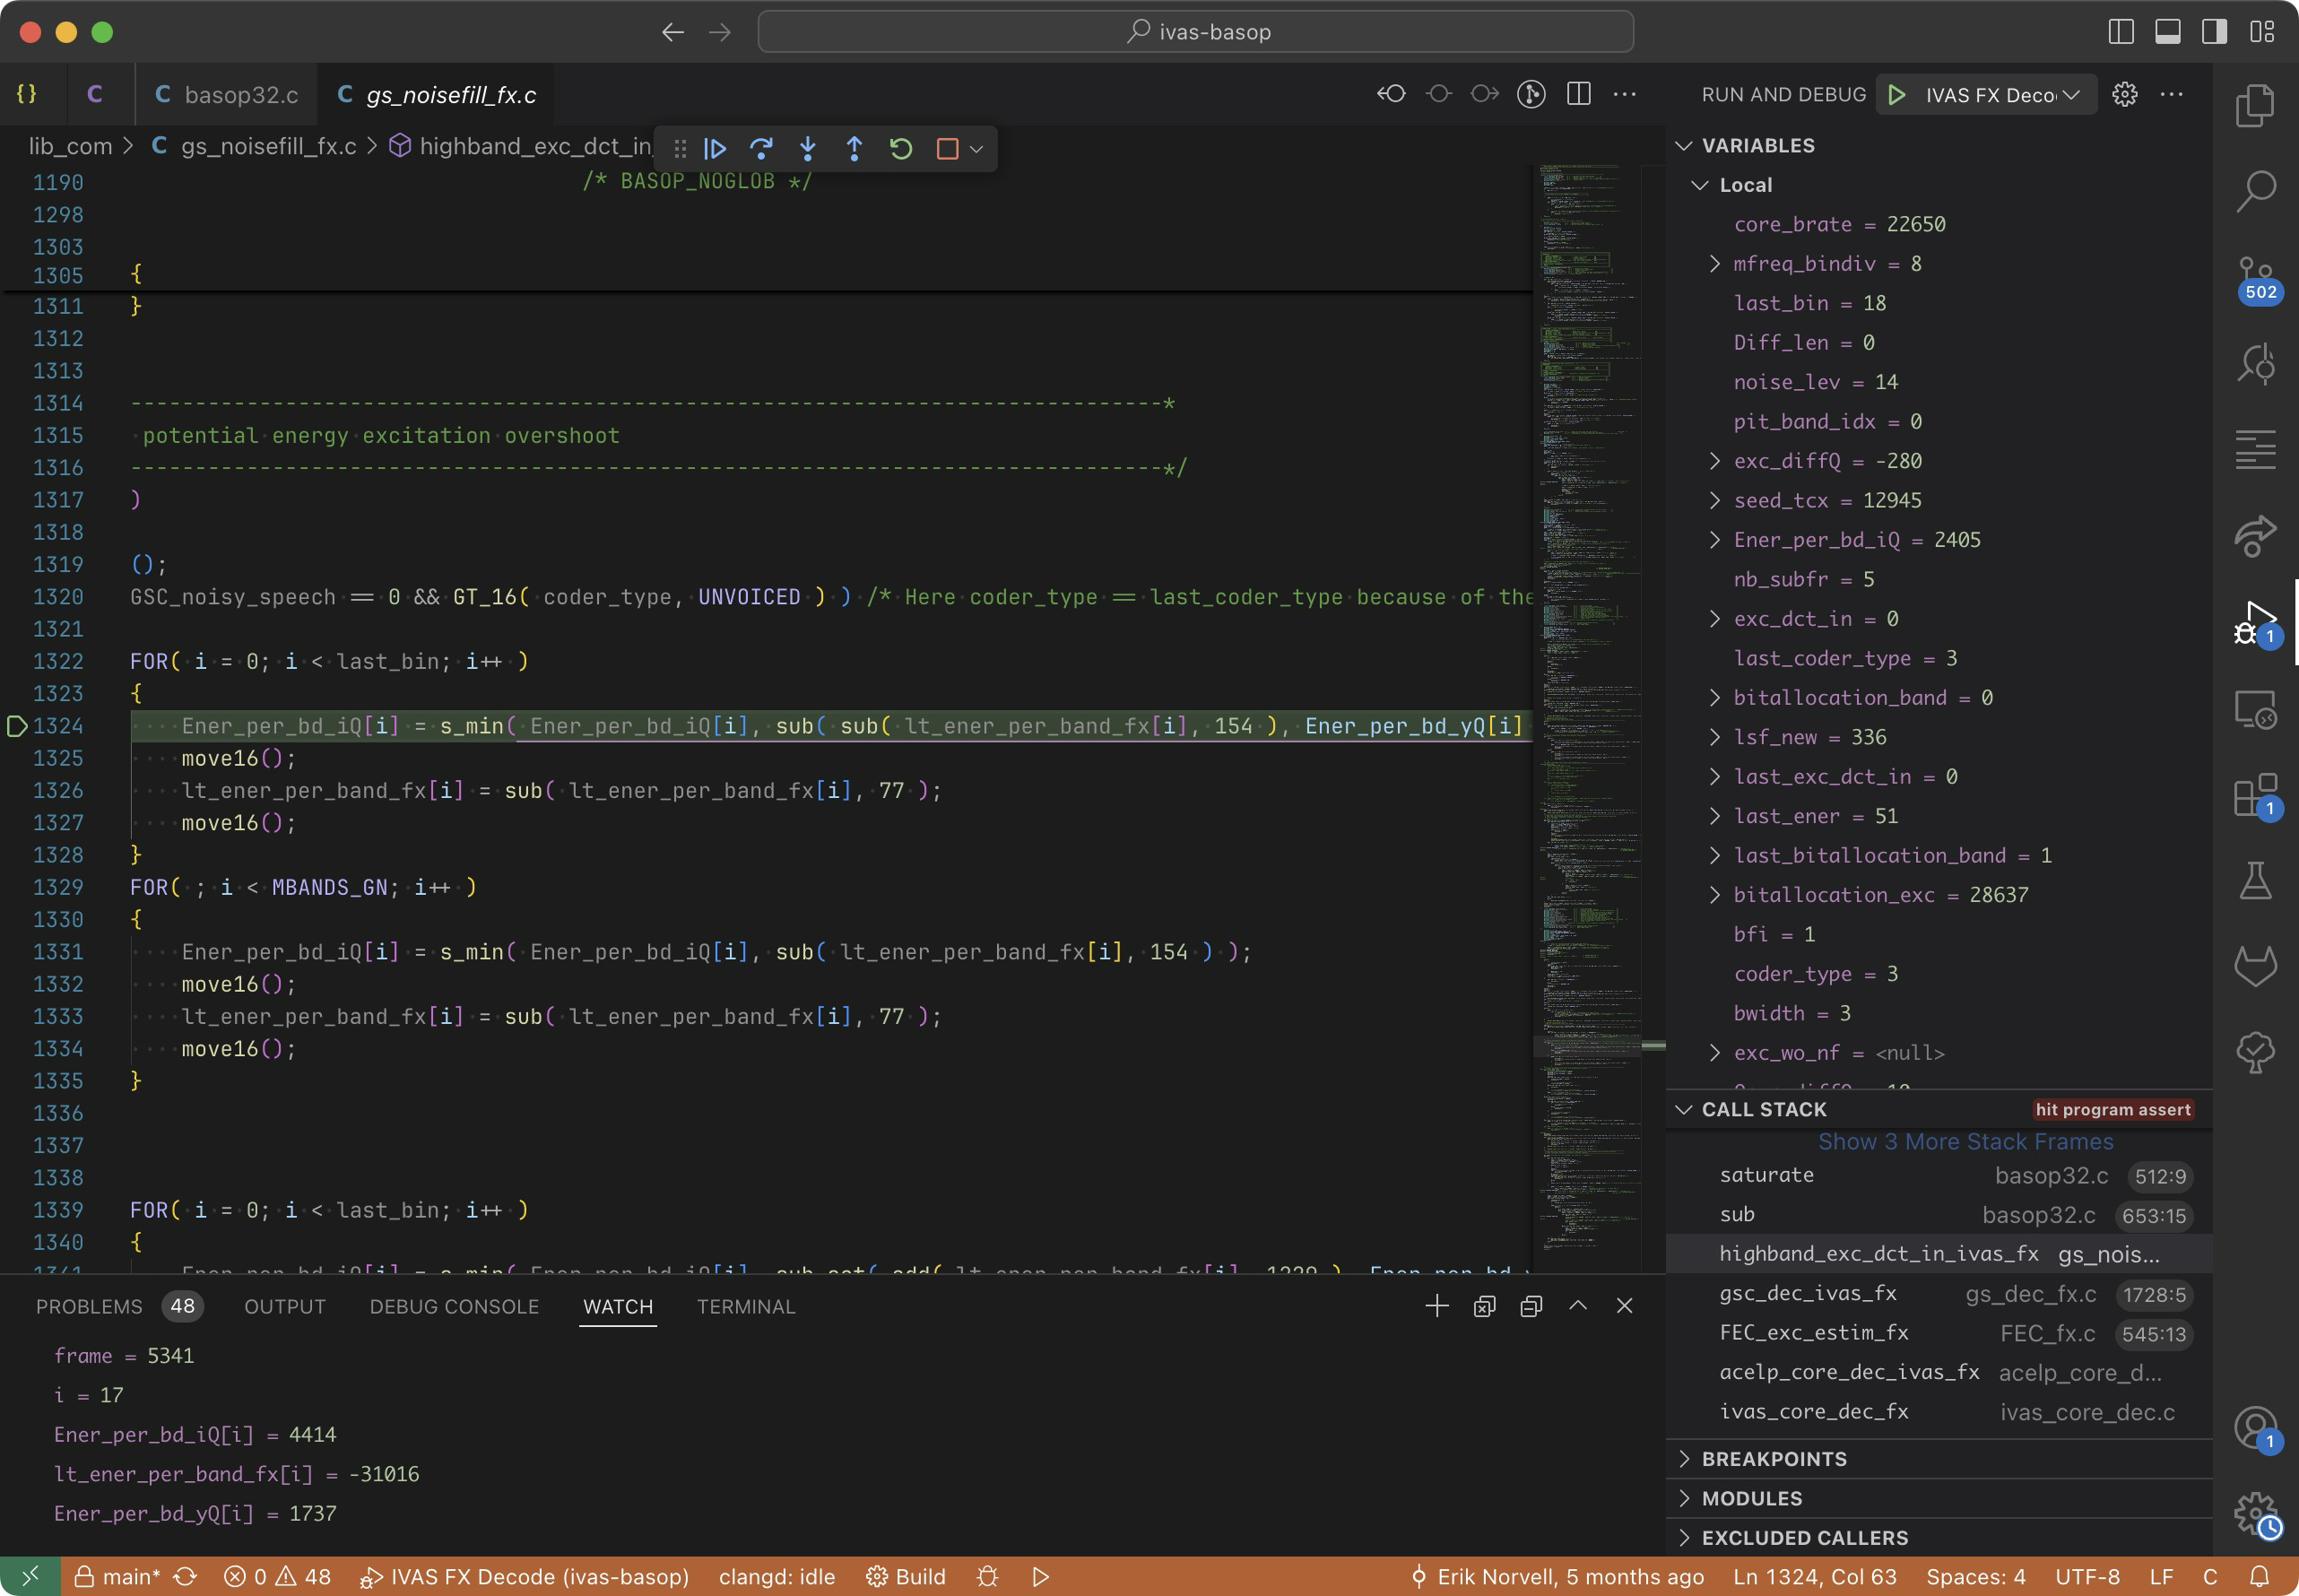Click the Step Into debug icon
The width and height of the screenshot is (2299, 1596).
pos(808,149)
